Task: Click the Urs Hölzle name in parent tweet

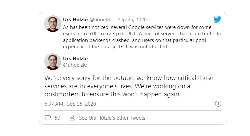Action: tap(75, 20)
